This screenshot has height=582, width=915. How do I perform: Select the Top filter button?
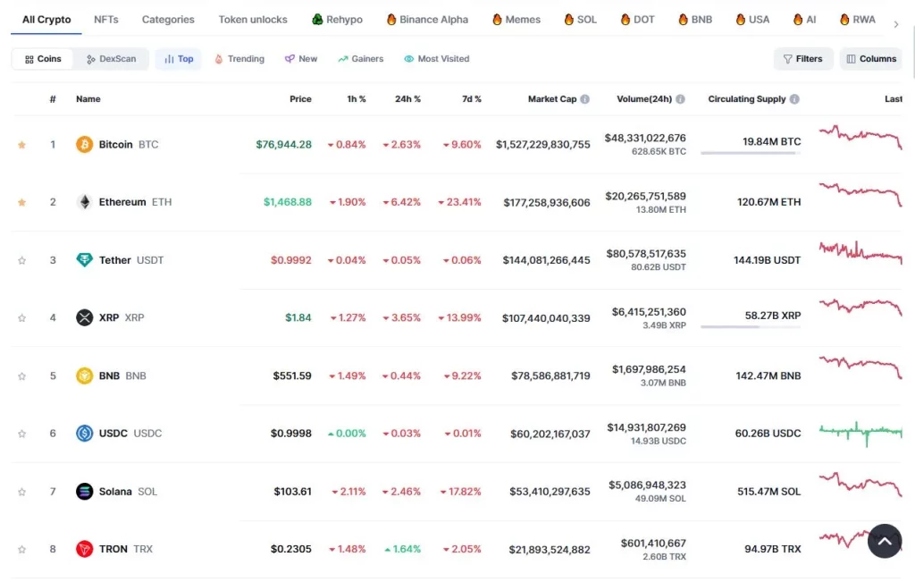(x=179, y=59)
